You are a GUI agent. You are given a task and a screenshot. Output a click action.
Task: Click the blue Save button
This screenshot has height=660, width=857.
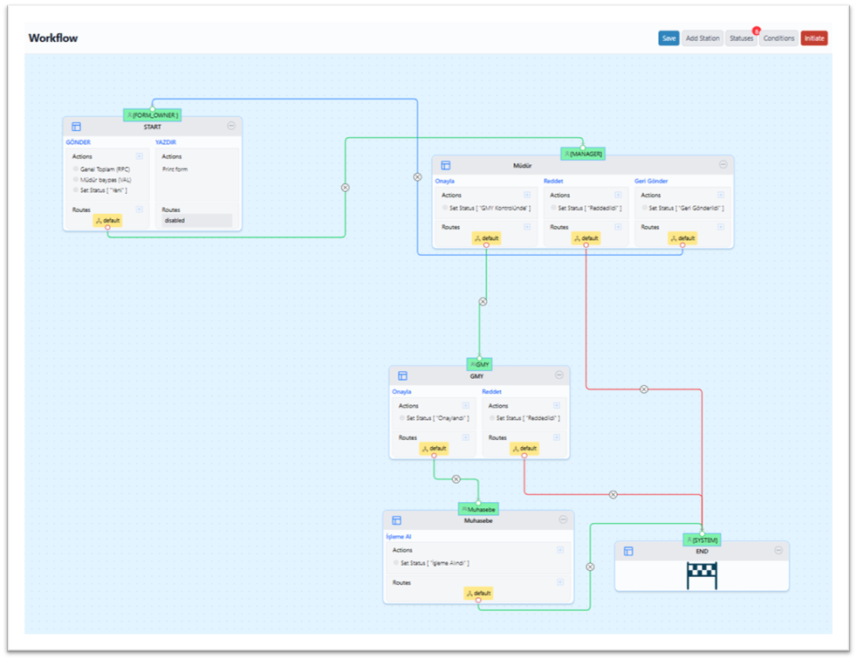tap(668, 38)
